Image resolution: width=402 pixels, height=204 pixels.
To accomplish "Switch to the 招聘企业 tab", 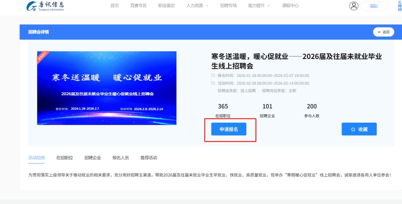I will 92,158.
